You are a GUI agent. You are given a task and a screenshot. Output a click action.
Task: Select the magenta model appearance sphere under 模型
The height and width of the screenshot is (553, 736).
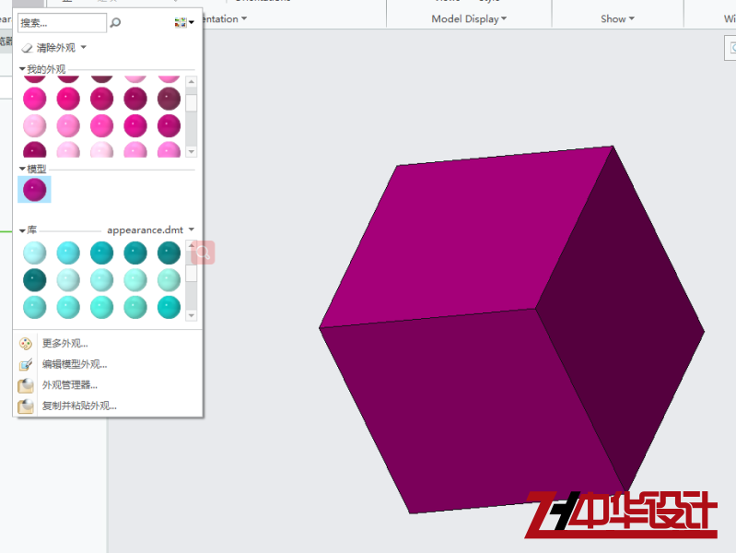34,189
